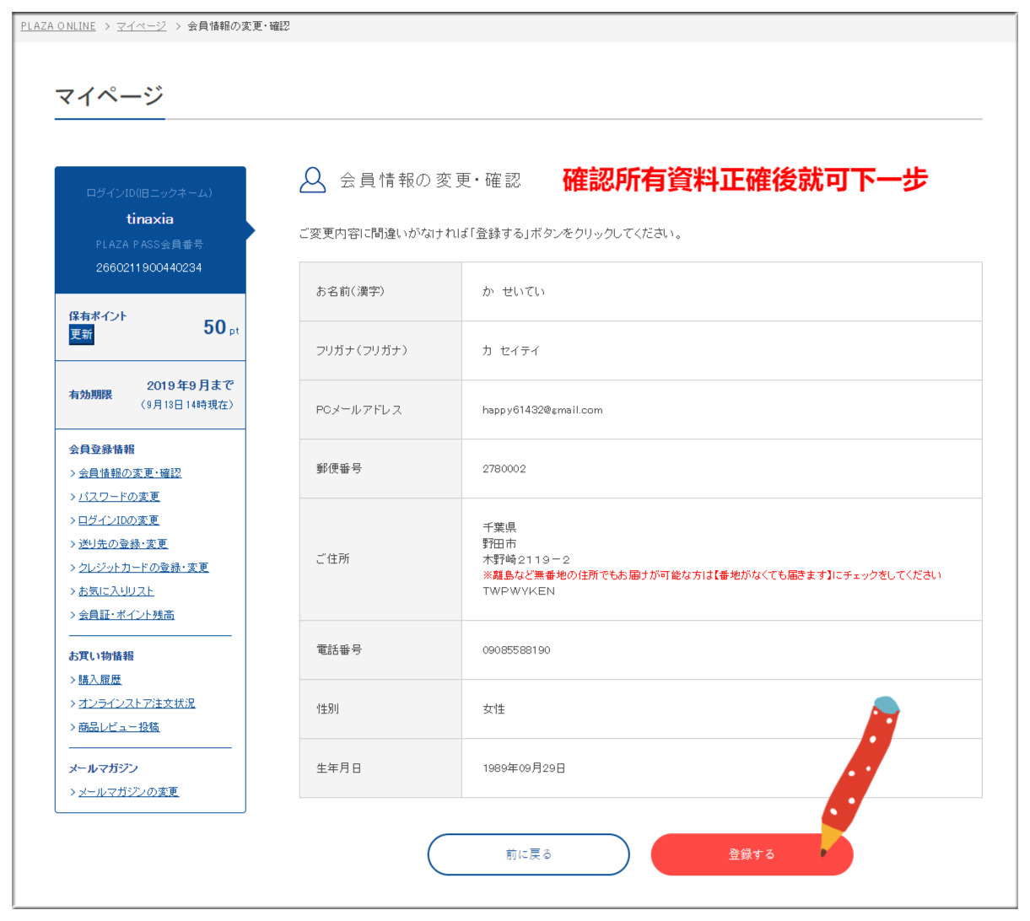Click the 前に戻る back button
This screenshot has width=1030, height=921.
528,854
